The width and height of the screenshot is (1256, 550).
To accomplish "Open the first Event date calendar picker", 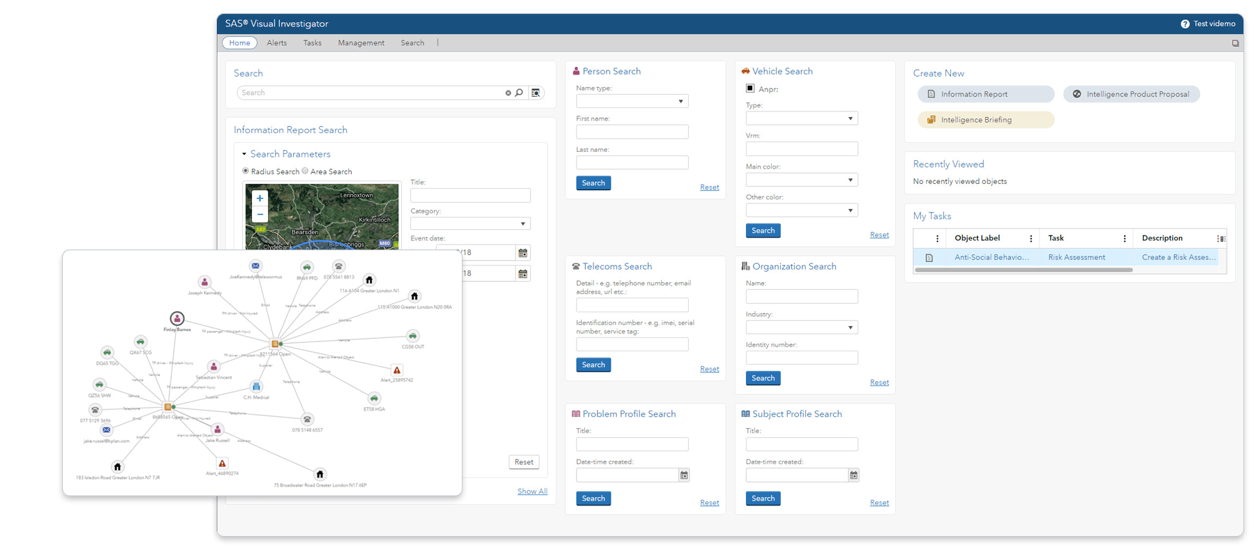I will coord(523,252).
